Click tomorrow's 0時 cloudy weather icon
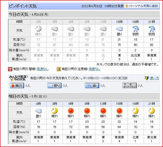163x147 pixels. pyautogui.click(x=39, y=111)
